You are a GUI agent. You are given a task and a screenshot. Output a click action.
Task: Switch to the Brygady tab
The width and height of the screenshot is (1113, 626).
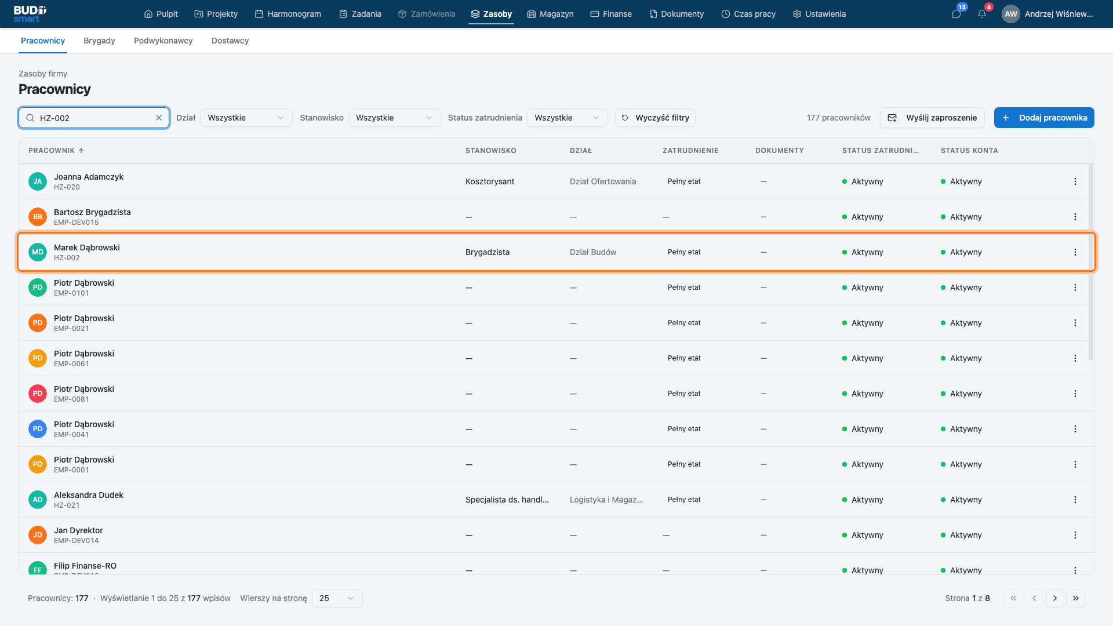(99, 41)
